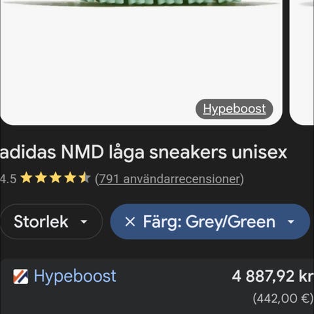Click the green shoe sole in image

[162, 3]
